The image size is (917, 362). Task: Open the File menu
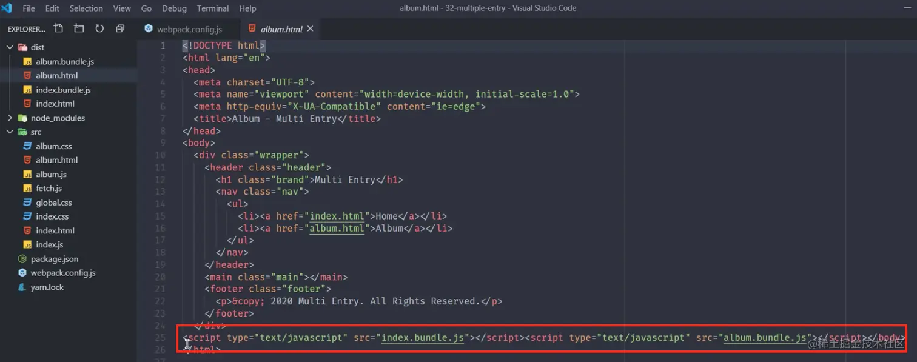tap(29, 8)
